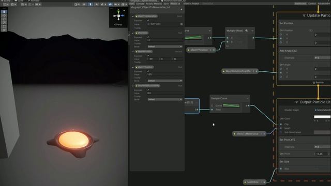
Task: Collapse the MeshRotation property arrow
Action: [x=133, y=52]
